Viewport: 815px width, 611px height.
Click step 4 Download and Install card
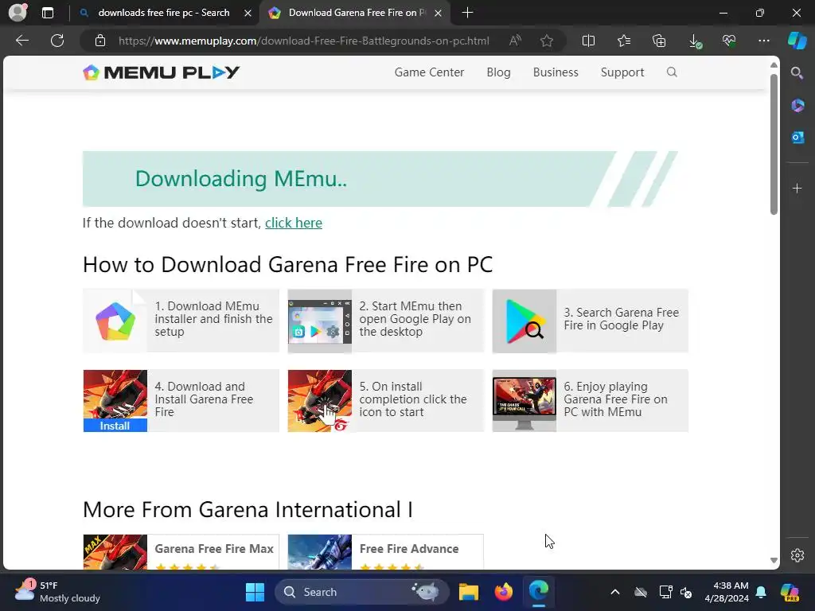pos(181,401)
